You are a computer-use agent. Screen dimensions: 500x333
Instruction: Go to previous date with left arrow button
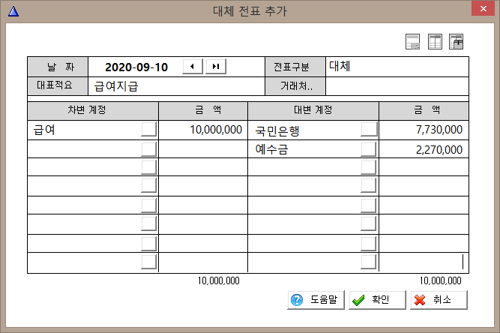(x=193, y=66)
